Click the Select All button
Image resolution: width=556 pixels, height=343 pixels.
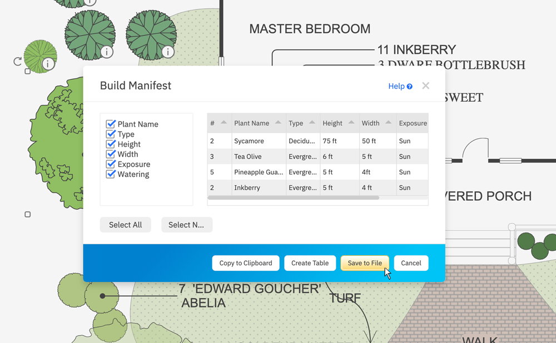pyautogui.click(x=125, y=225)
